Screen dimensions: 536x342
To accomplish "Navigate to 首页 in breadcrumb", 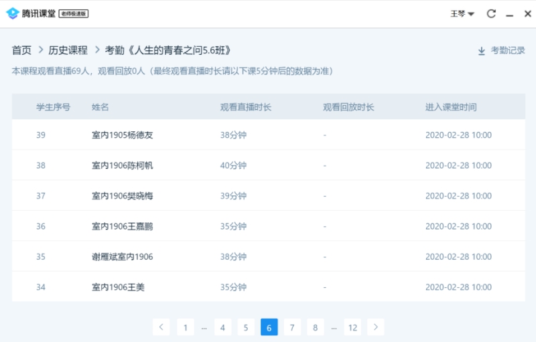I will tap(21, 50).
